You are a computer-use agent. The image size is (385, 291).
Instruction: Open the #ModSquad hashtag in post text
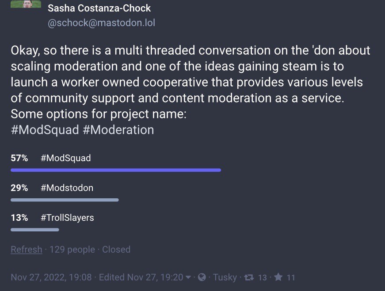pos(45,130)
